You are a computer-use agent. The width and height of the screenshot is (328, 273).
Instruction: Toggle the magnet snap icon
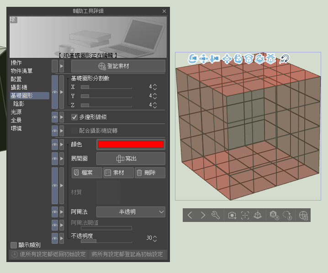click(x=285, y=59)
